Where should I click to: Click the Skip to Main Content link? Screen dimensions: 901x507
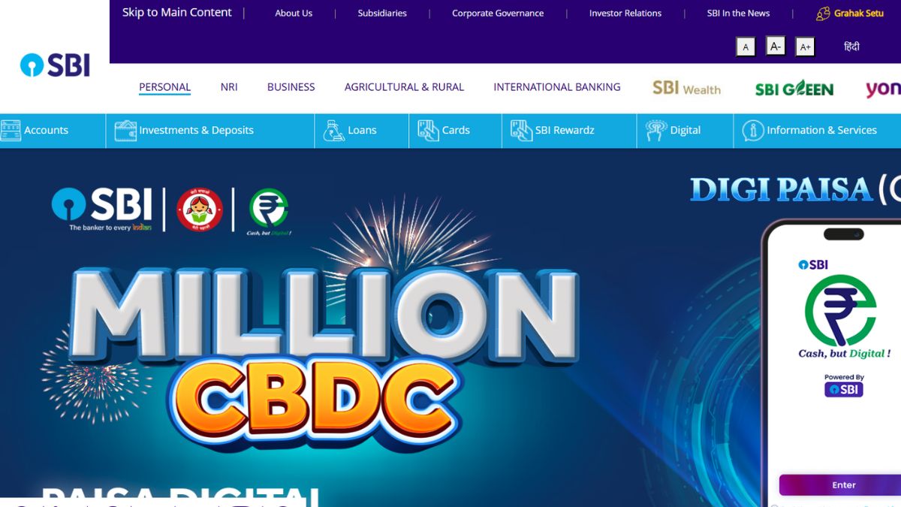pyautogui.click(x=177, y=13)
